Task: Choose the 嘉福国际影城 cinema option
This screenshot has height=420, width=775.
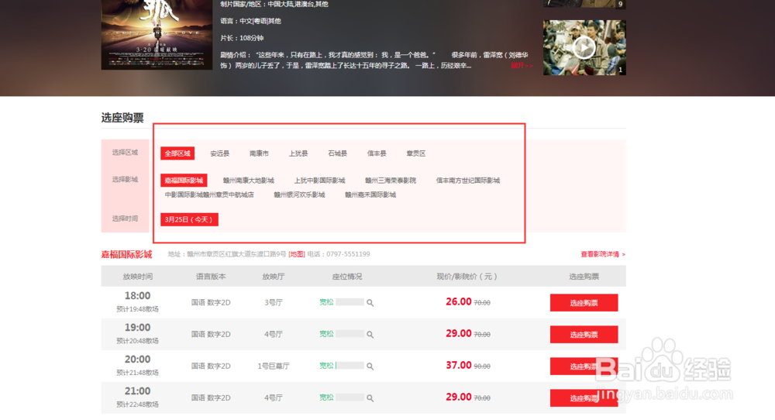Action: point(184,181)
